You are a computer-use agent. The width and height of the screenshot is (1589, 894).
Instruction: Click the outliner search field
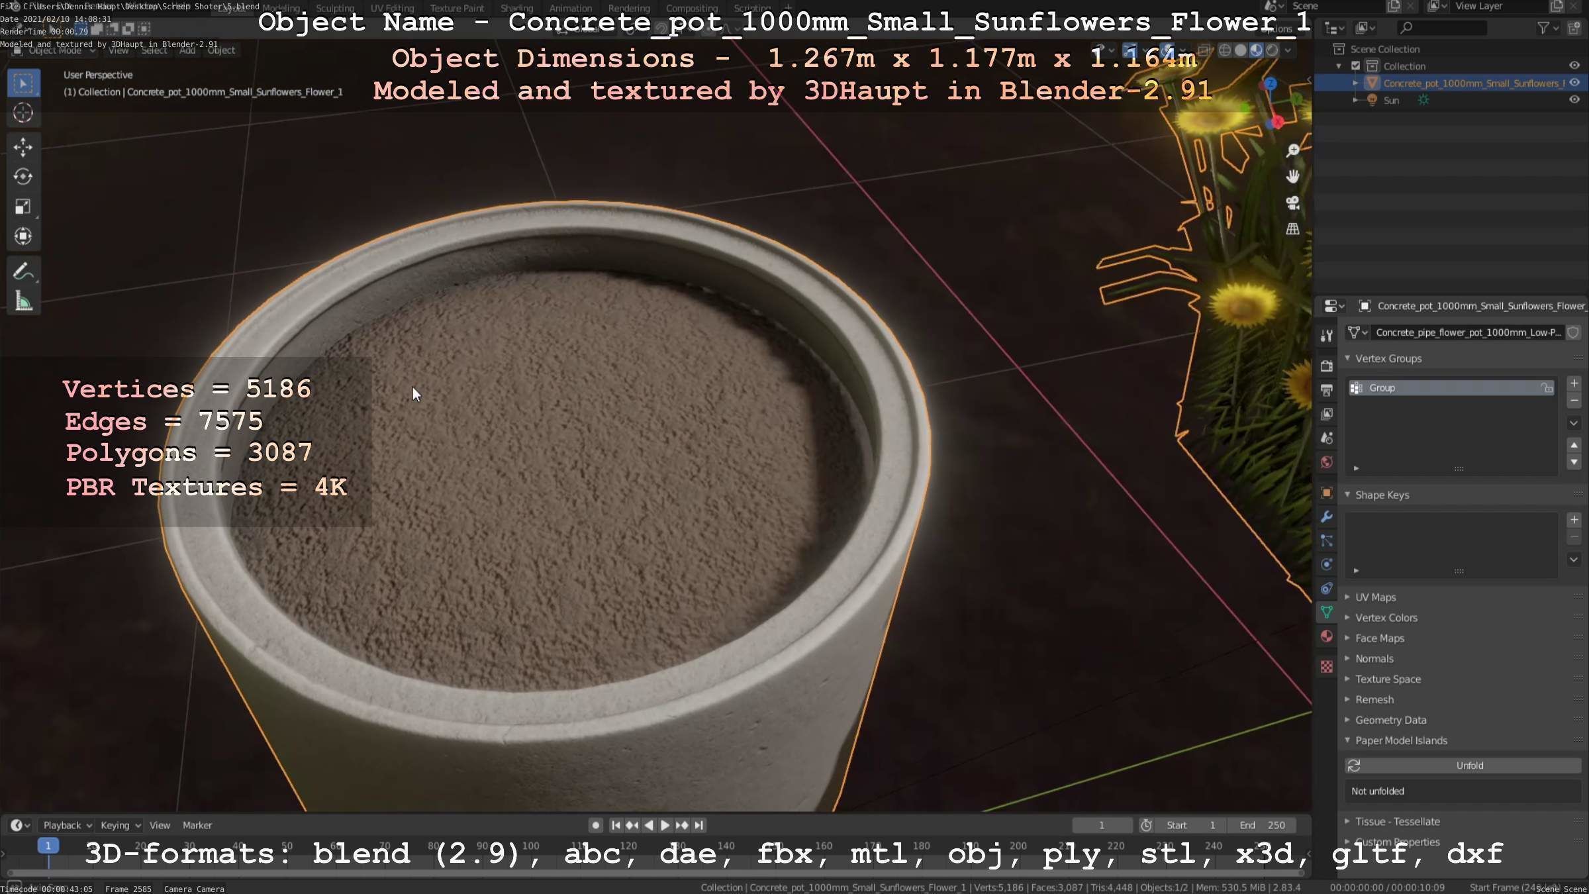[1442, 28]
